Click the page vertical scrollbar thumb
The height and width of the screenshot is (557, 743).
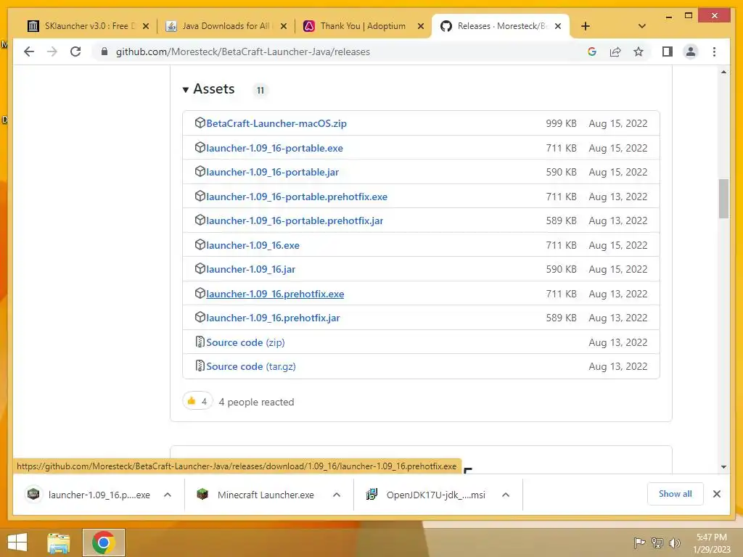pyautogui.click(x=723, y=199)
